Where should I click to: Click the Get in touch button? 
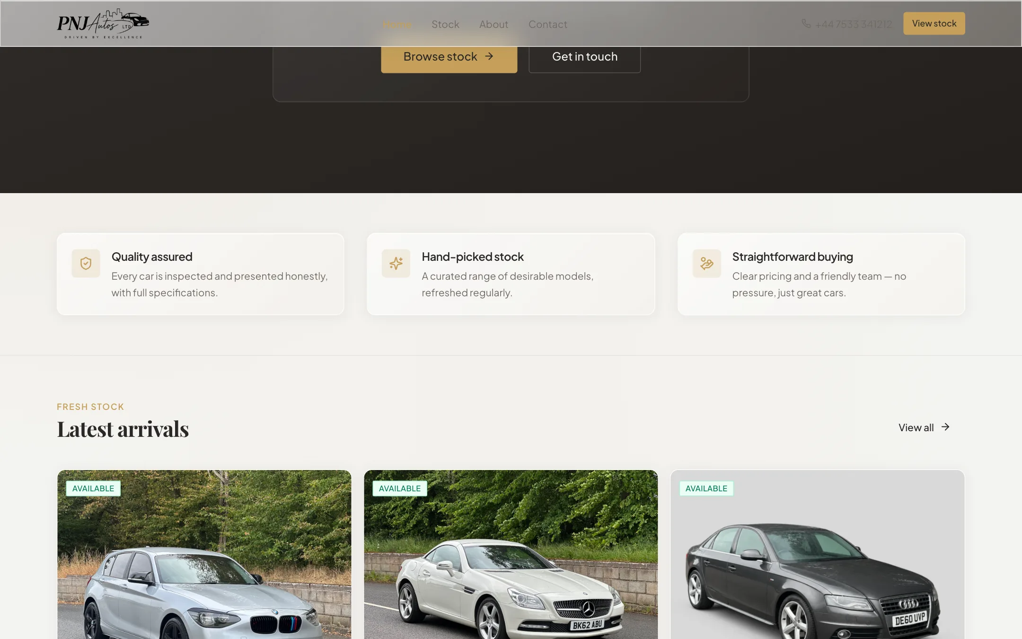point(585,57)
